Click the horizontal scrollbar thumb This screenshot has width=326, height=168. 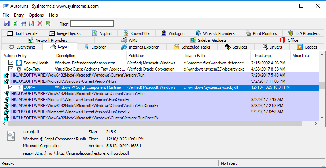click(x=154, y=123)
